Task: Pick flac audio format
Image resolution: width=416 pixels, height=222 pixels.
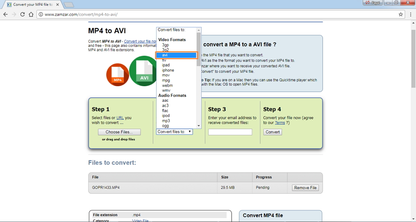Action: 165,111
